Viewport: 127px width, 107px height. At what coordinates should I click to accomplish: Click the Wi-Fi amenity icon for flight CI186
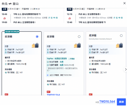(54, 18)
